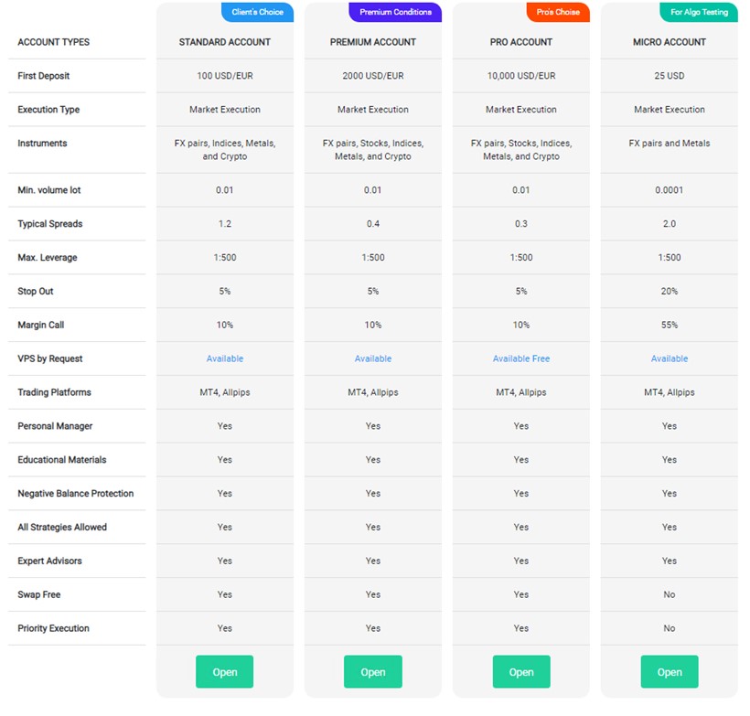Open a Standard Account
The width and height of the screenshot is (750, 716).
(x=224, y=671)
